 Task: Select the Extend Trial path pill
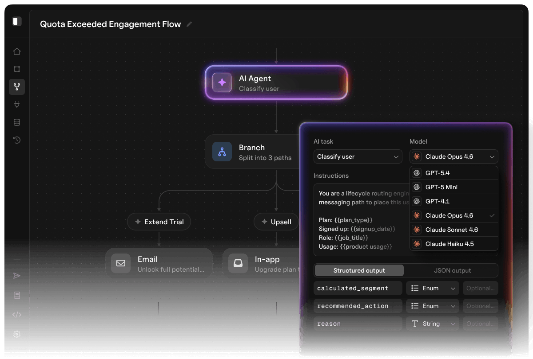tap(159, 222)
